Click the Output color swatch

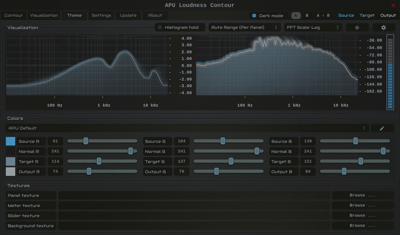(11, 172)
